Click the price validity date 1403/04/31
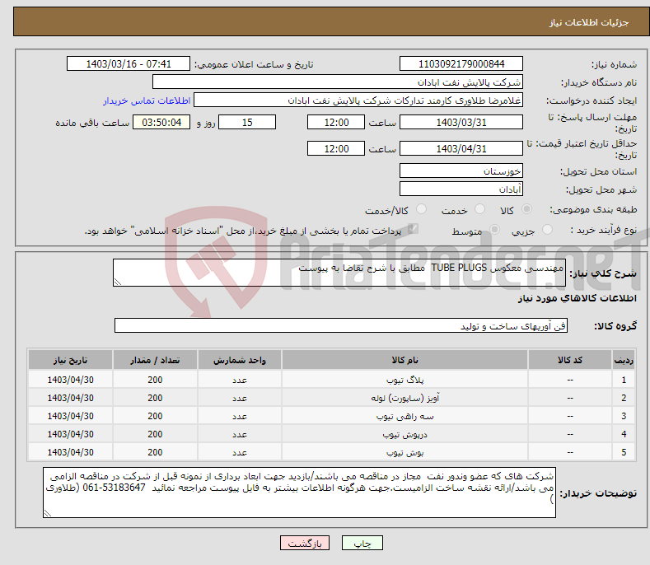The height and width of the screenshot is (565, 650). (461, 148)
